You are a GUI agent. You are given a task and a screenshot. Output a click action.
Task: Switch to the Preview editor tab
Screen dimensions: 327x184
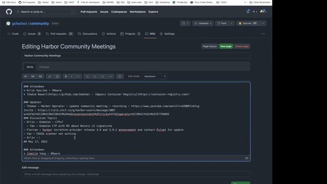(44, 67)
